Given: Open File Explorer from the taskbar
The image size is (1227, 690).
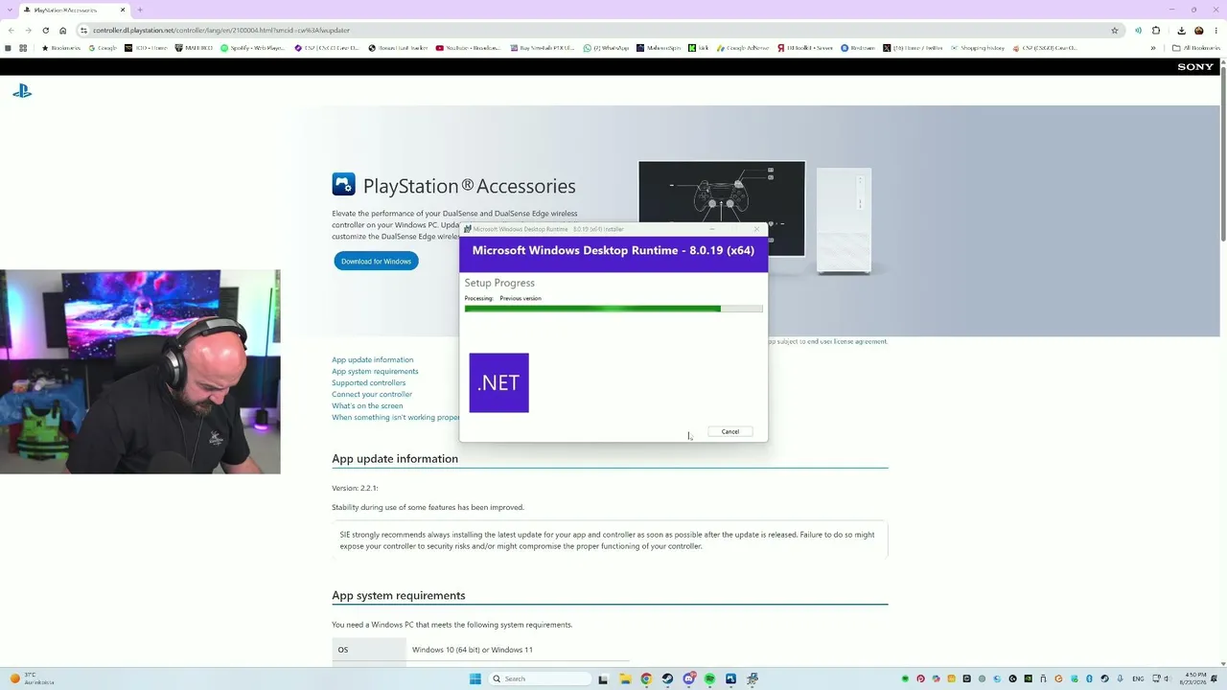Looking at the screenshot, I should [x=625, y=678].
